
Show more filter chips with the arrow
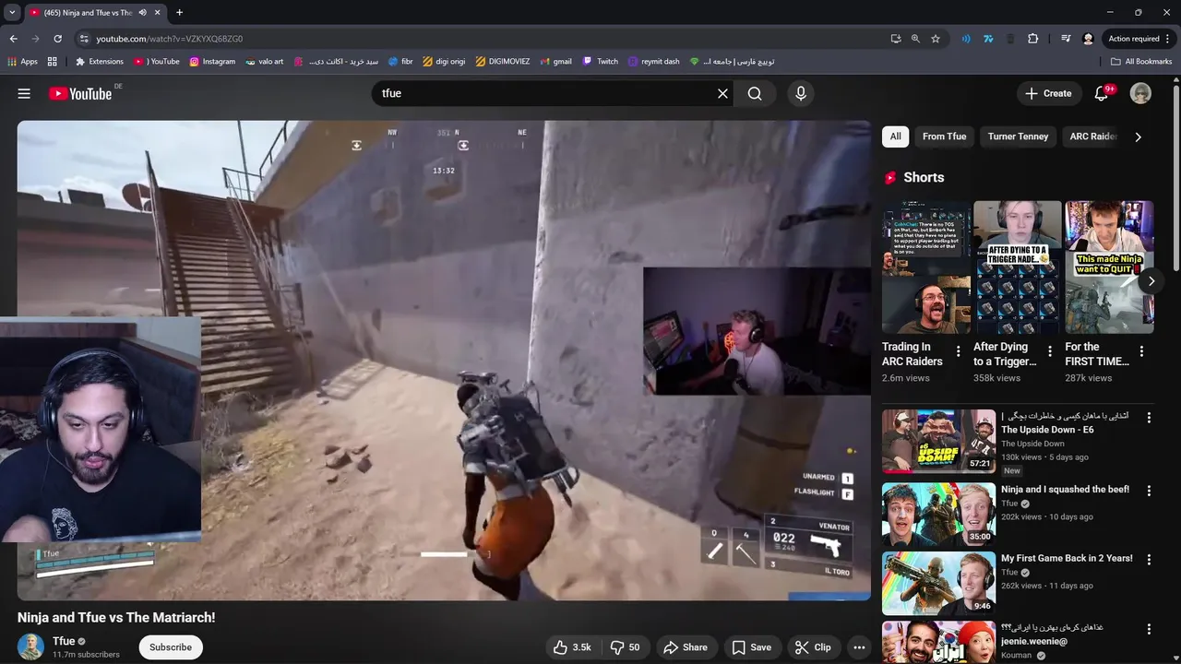tap(1138, 136)
